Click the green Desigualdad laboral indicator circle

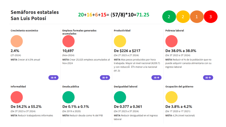[120, 97]
